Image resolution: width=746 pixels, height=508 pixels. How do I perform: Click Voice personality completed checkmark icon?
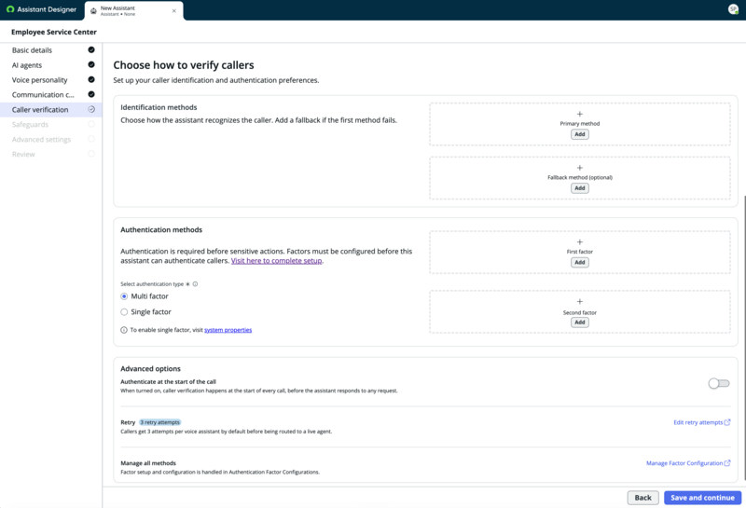click(x=91, y=79)
